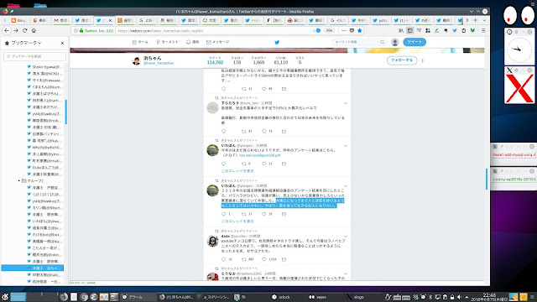537x302 pixels.
Task: Open the KDE application launcher
Action: (5, 296)
